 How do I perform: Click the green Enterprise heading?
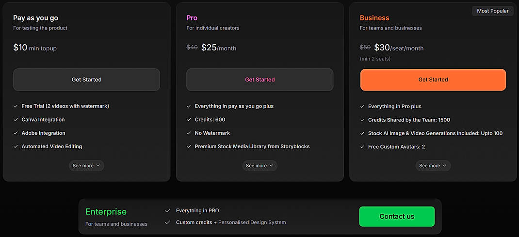(106, 211)
